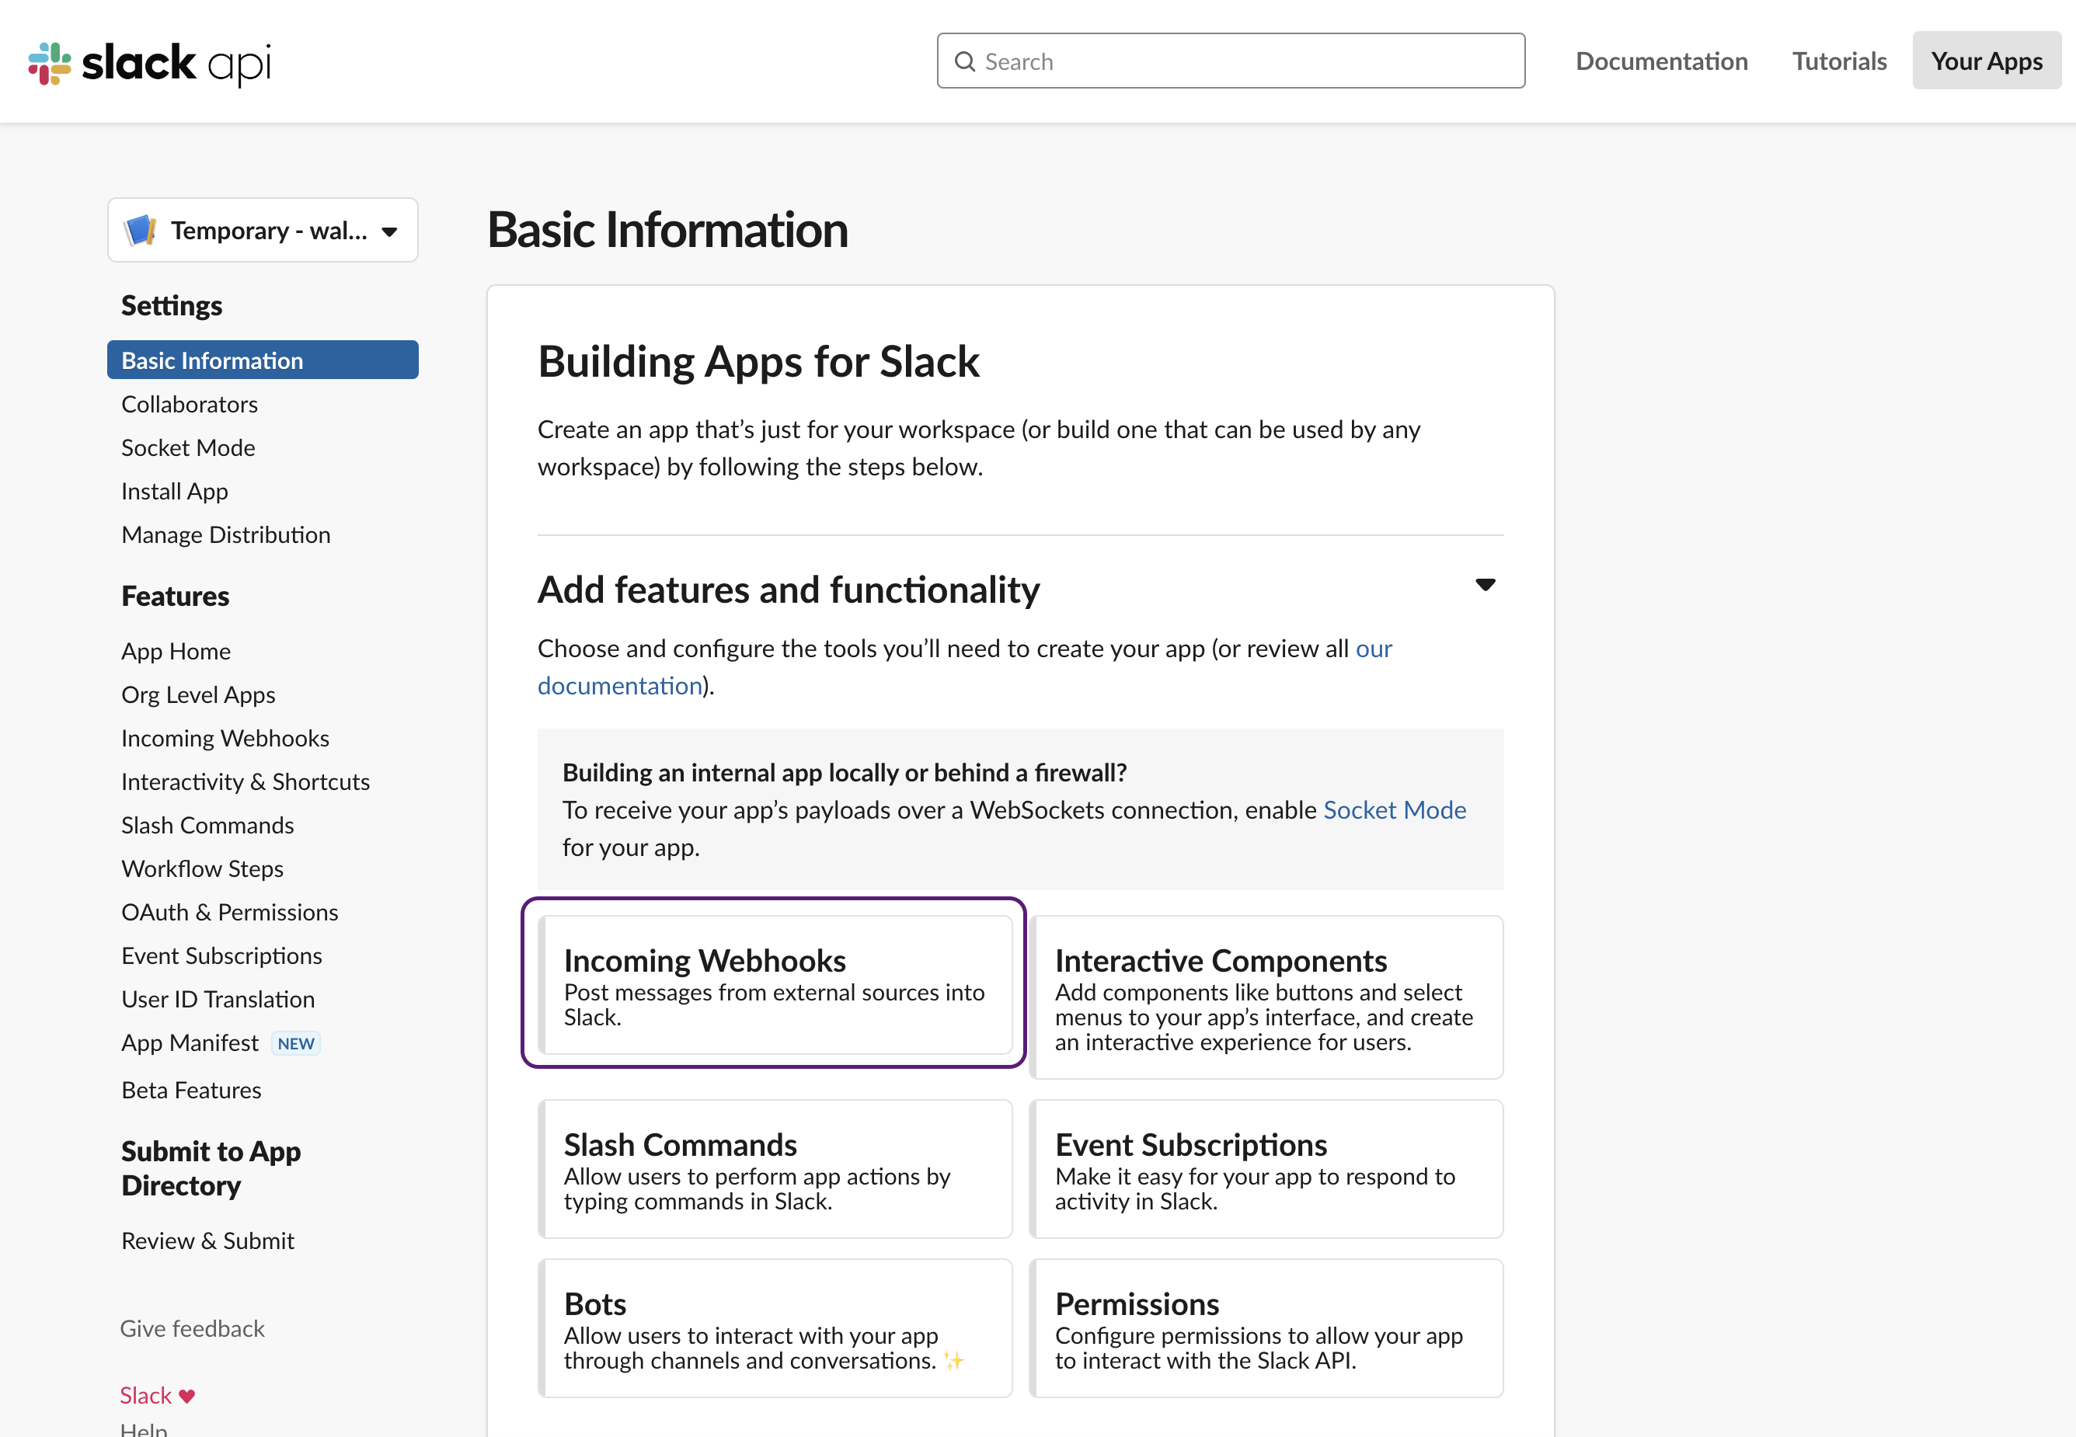Open Incoming Webhooks in the sidebar
Image resolution: width=2076 pixels, height=1437 pixels.
[x=225, y=739]
